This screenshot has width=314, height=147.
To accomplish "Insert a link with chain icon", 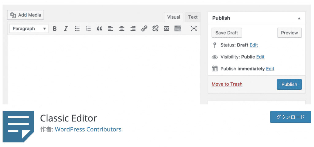I will pyautogui.click(x=144, y=29).
